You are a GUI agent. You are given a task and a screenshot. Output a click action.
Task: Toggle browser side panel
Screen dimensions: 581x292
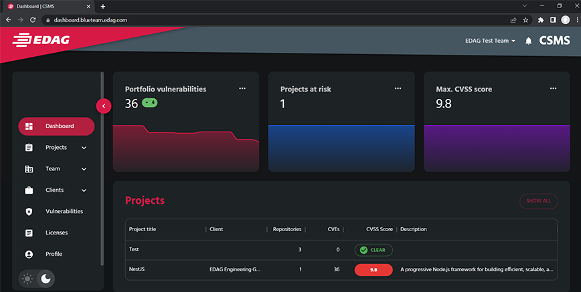553,20
